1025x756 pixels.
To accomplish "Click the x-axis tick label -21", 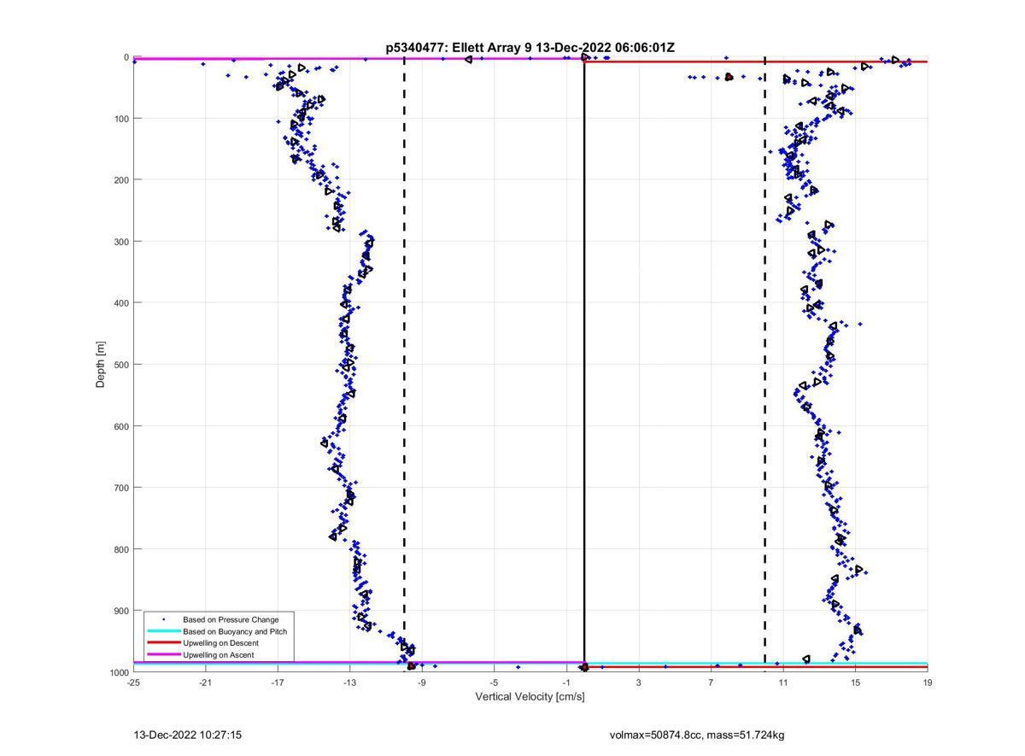I will pyautogui.click(x=205, y=683).
